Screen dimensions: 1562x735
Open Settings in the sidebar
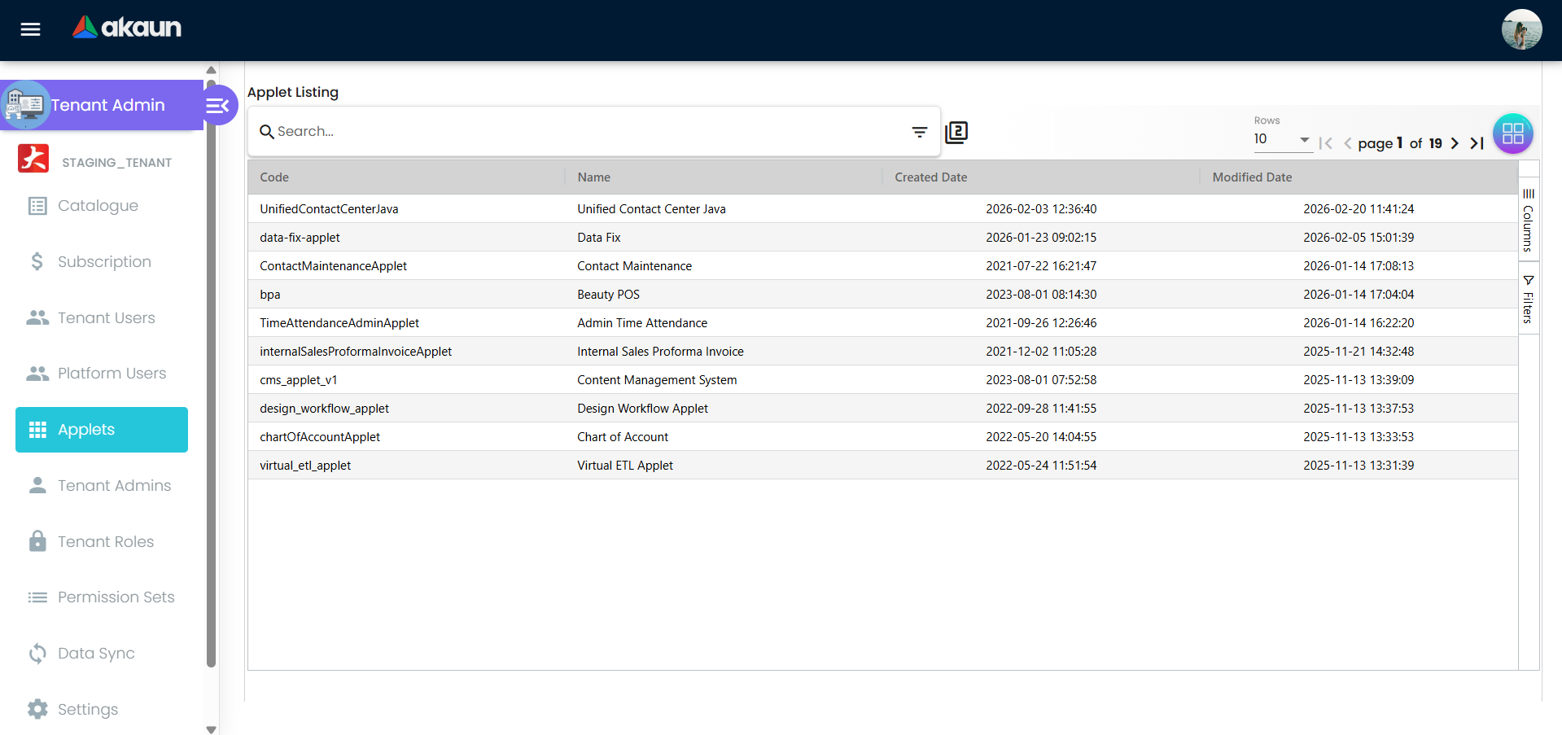tap(102, 710)
